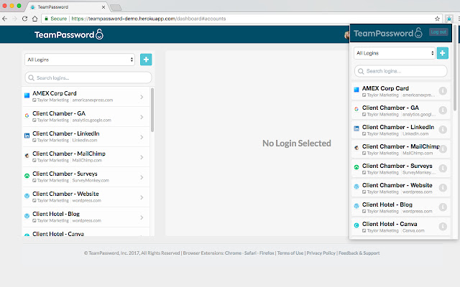This screenshot has width=460, height=287.
Task: Click the popup panel scrollbar
Action: click(455, 68)
